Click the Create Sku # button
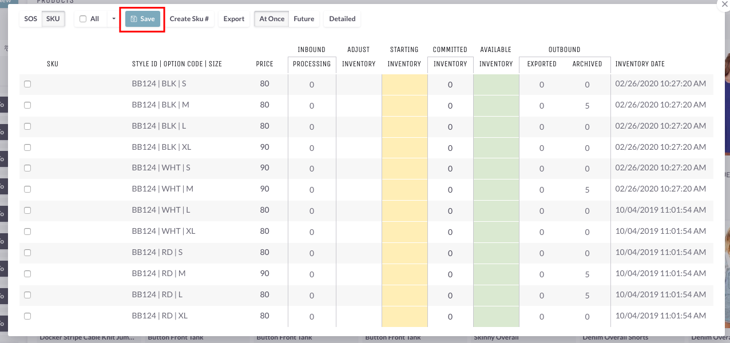Viewport: 730px width, 343px height. (189, 19)
